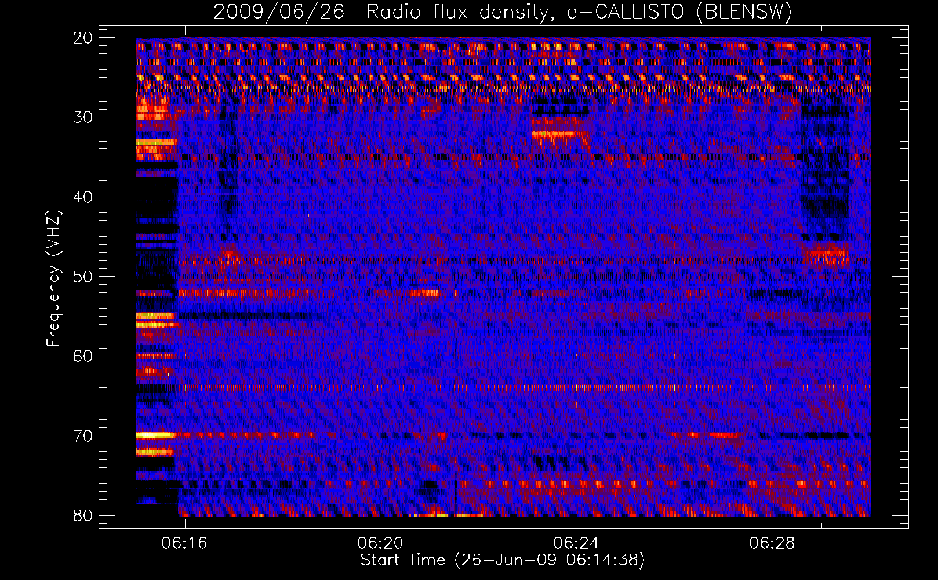
Task: Click the 'Frequency (MHZ)' axis label
Action: tap(53, 278)
